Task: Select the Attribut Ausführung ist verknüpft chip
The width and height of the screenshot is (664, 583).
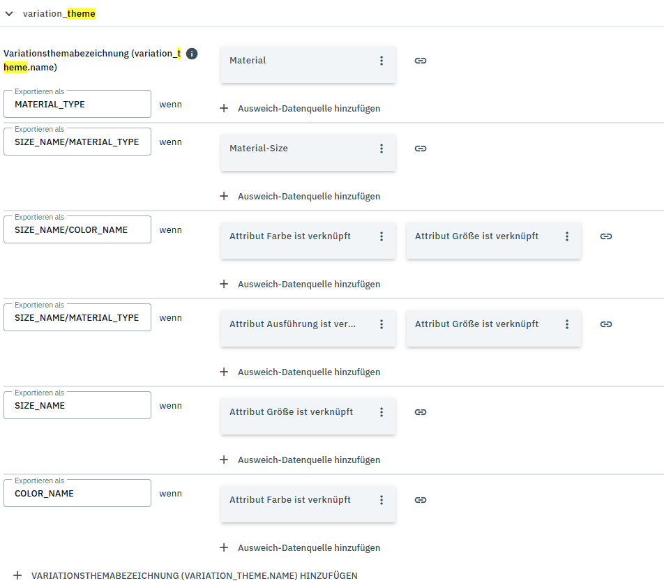Action: (293, 324)
